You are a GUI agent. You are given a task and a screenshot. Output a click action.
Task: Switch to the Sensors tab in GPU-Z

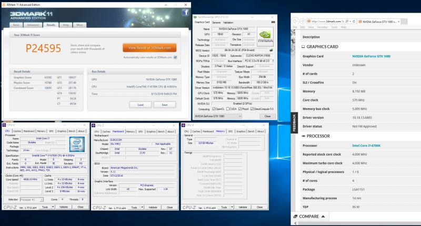point(216,23)
